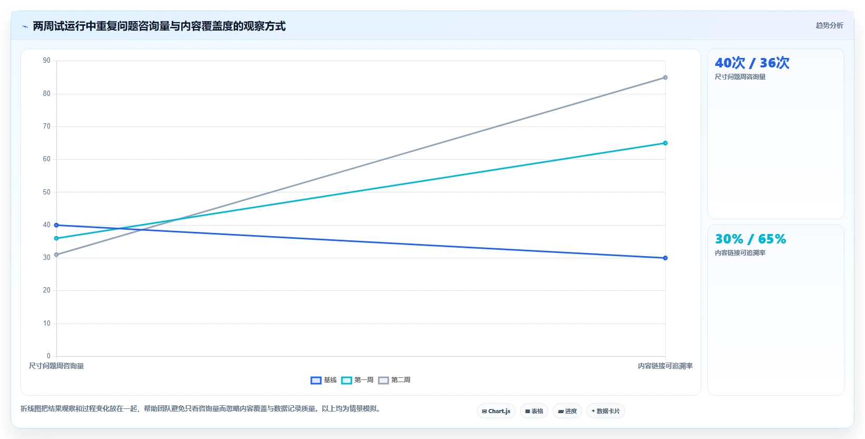This screenshot has width=865, height=439.
Task: Click the cyan 第一周 legend color box
Action: point(347,381)
